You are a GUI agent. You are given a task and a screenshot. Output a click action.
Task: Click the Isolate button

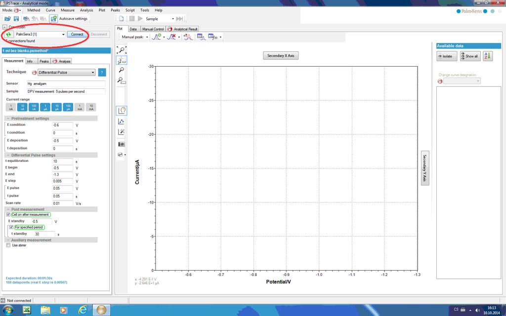(447, 56)
